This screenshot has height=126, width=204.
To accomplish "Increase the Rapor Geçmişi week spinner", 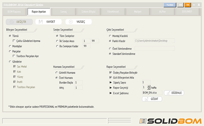I will point(149,86).
